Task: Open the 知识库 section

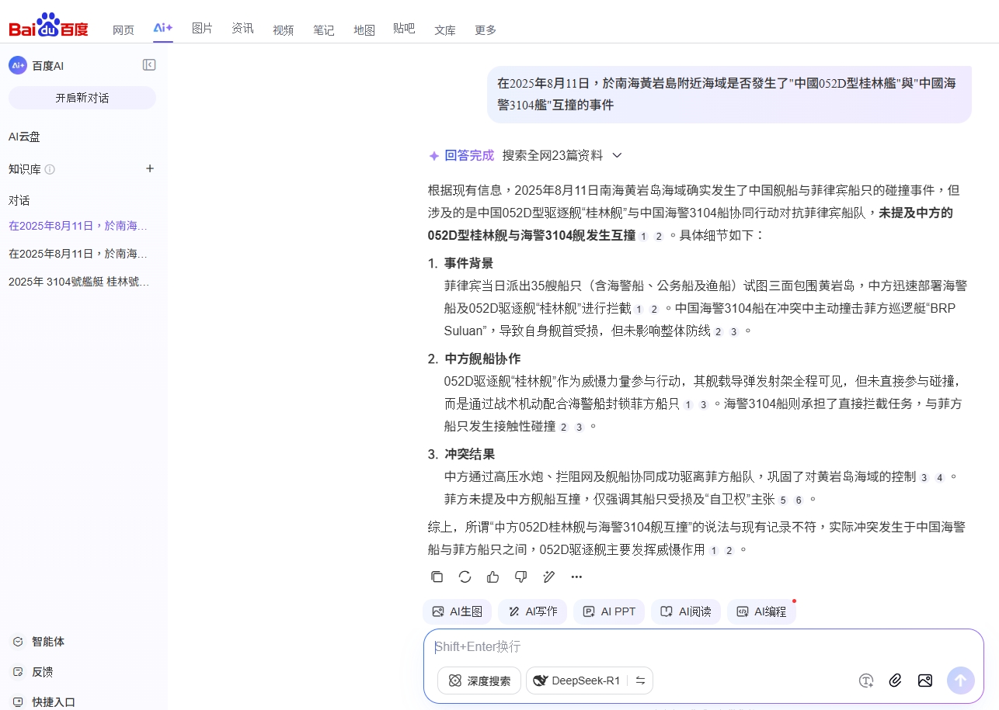Action: coord(25,169)
